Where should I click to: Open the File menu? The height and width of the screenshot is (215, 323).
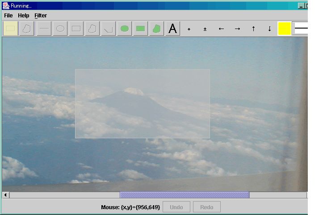coord(8,16)
